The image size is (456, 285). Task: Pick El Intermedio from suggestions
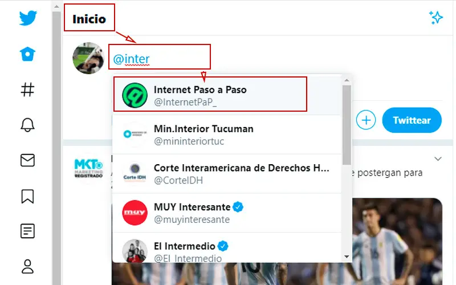226,248
